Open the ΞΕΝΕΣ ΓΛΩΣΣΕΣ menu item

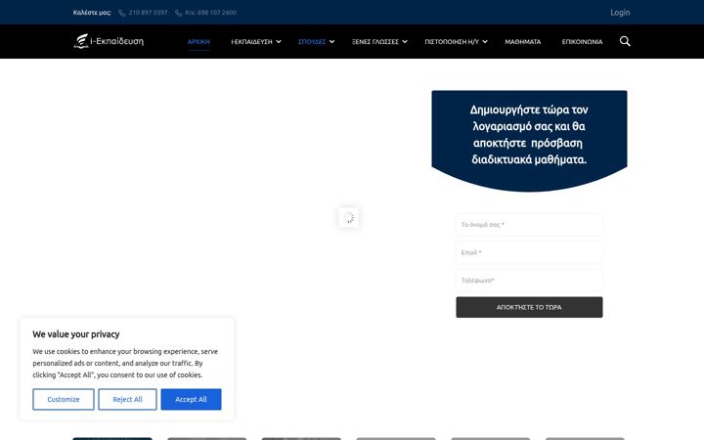375,42
